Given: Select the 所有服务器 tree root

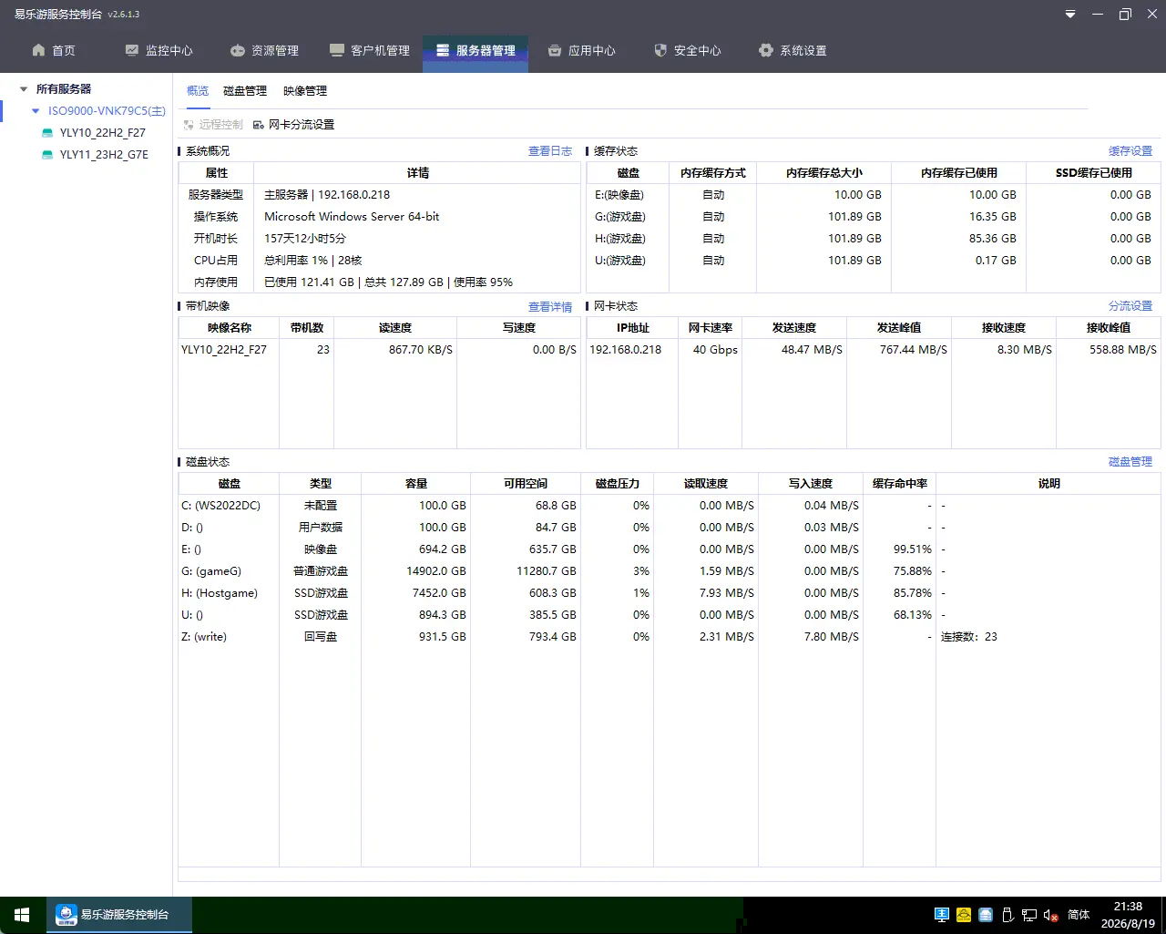Looking at the screenshot, I should coord(64,89).
